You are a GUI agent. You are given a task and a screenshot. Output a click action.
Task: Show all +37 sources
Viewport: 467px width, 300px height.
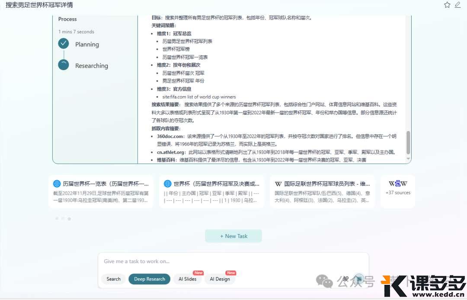pyautogui.click(x=398, y=191)
